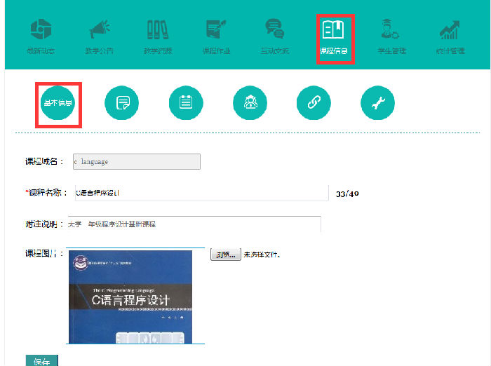Click the clipboard list circular icon
The width and height of the screenshot is (491, 366).
point(186,103)
